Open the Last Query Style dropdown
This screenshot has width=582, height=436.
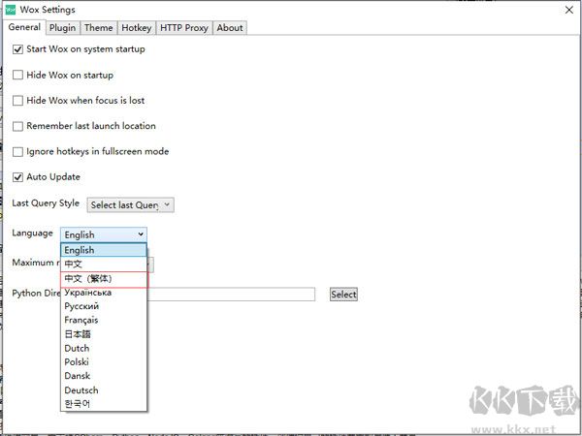[x=131, y=204]
